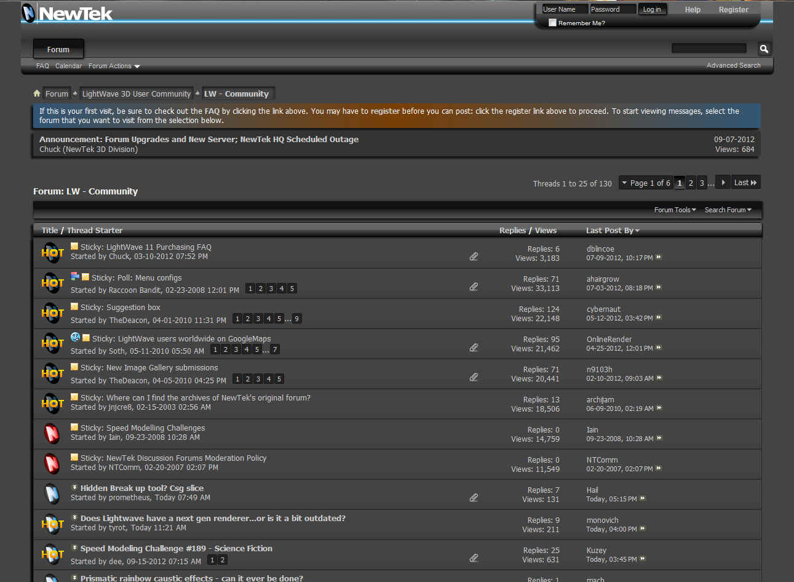This screenshot has width=794, height=582.
Task: Open attachment paperclip for Hidden Break up tool
Action: coord(474,497)
